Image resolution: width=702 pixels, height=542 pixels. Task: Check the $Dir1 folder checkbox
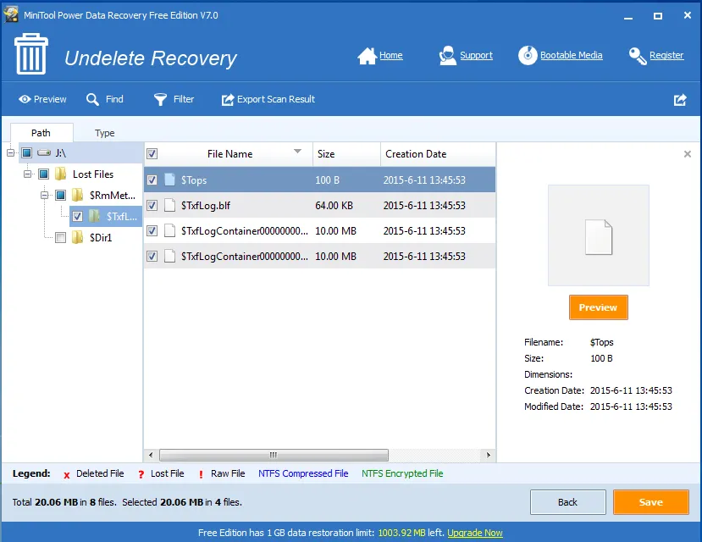pos(60,237)
